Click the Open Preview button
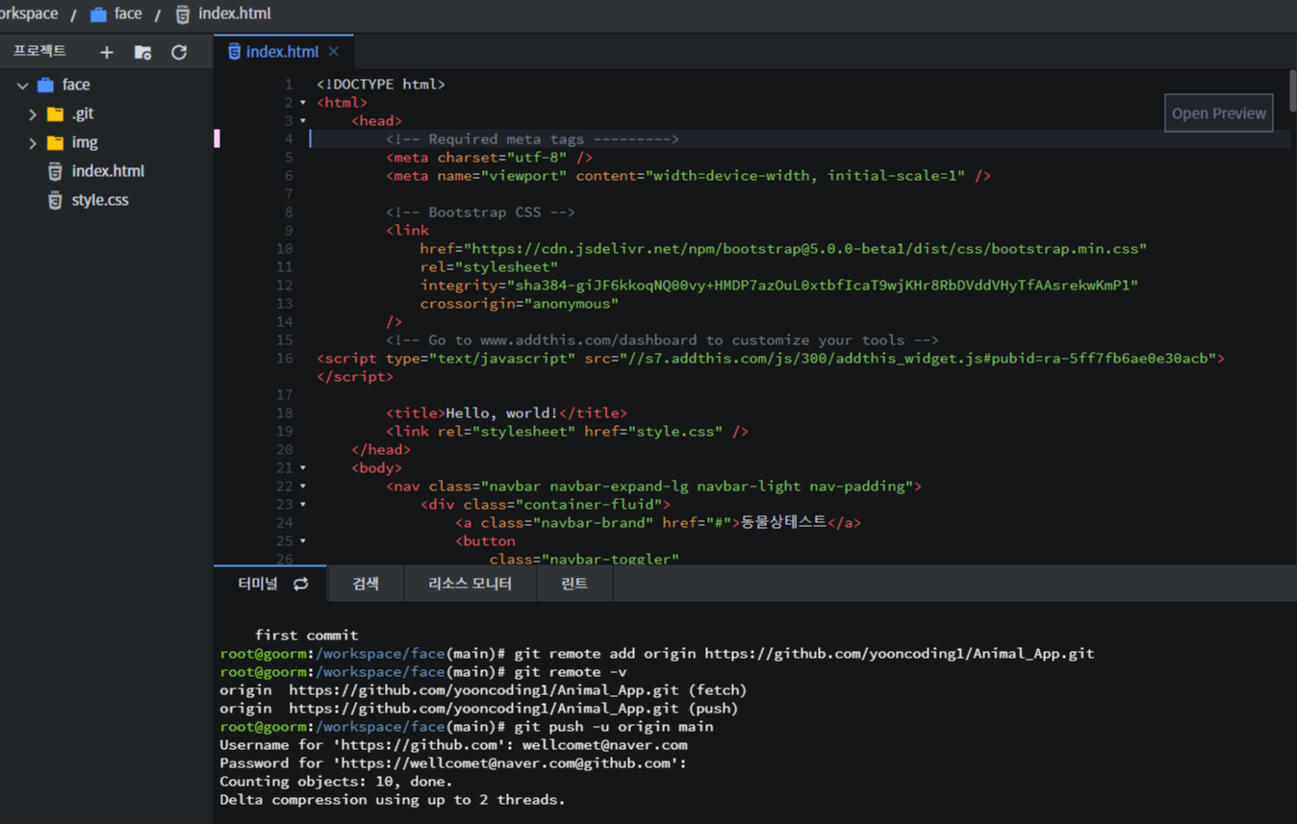 [x=1218, y=112]
